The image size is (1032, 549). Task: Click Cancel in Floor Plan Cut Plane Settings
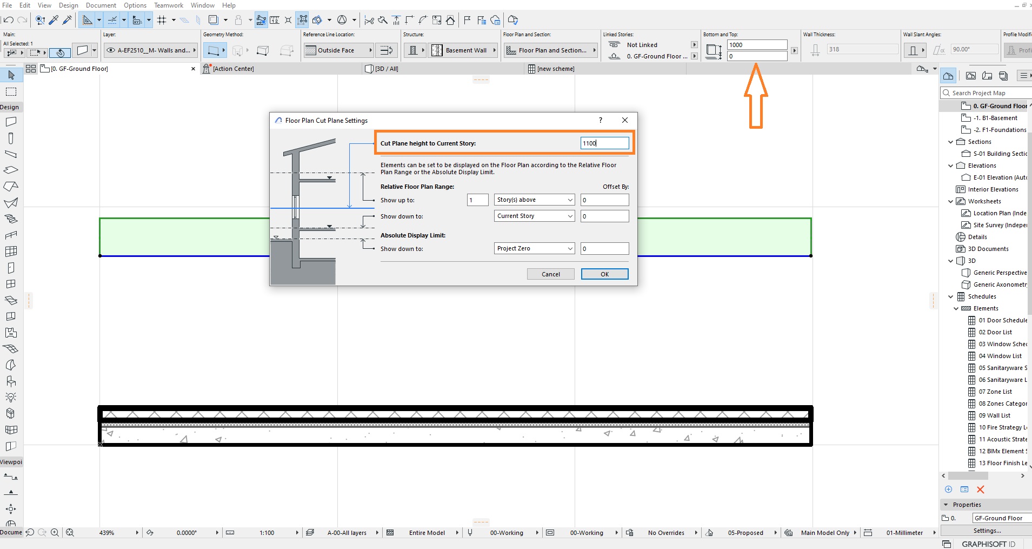tap(551, 274)
